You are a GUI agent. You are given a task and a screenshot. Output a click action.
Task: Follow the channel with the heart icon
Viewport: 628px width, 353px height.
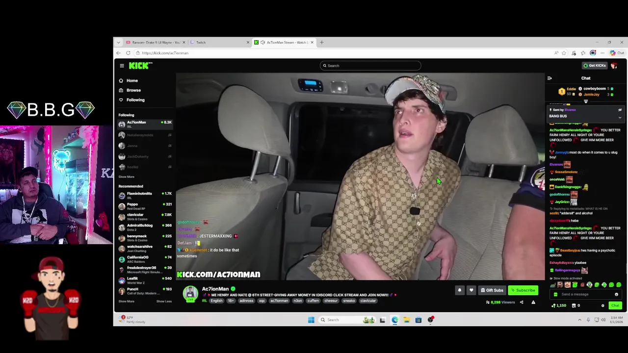click(471, 290)
